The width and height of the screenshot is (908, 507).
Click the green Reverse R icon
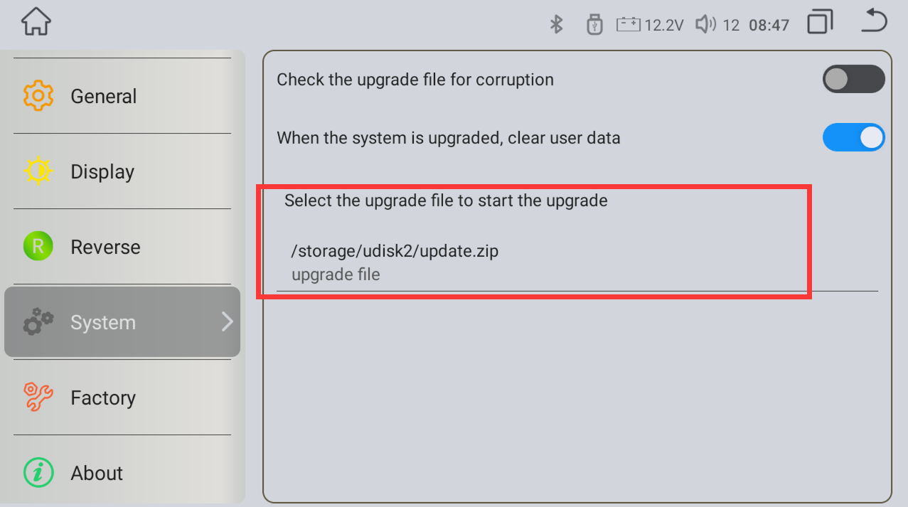point(38,247)
